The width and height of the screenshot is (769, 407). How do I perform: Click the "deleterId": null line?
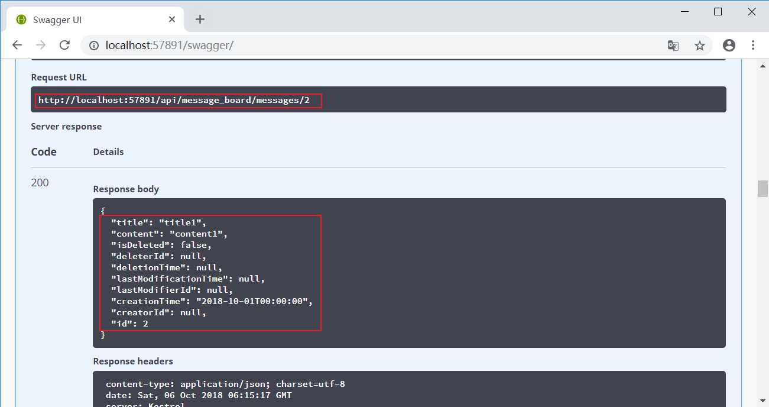159,256
